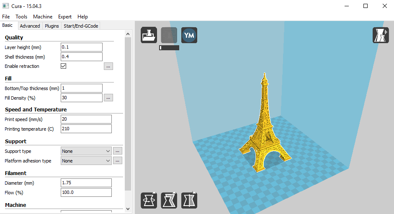This screenshot has width=394, height=214.
Task: Click the Cura application icon in title bar
Action: pos(5,6)
